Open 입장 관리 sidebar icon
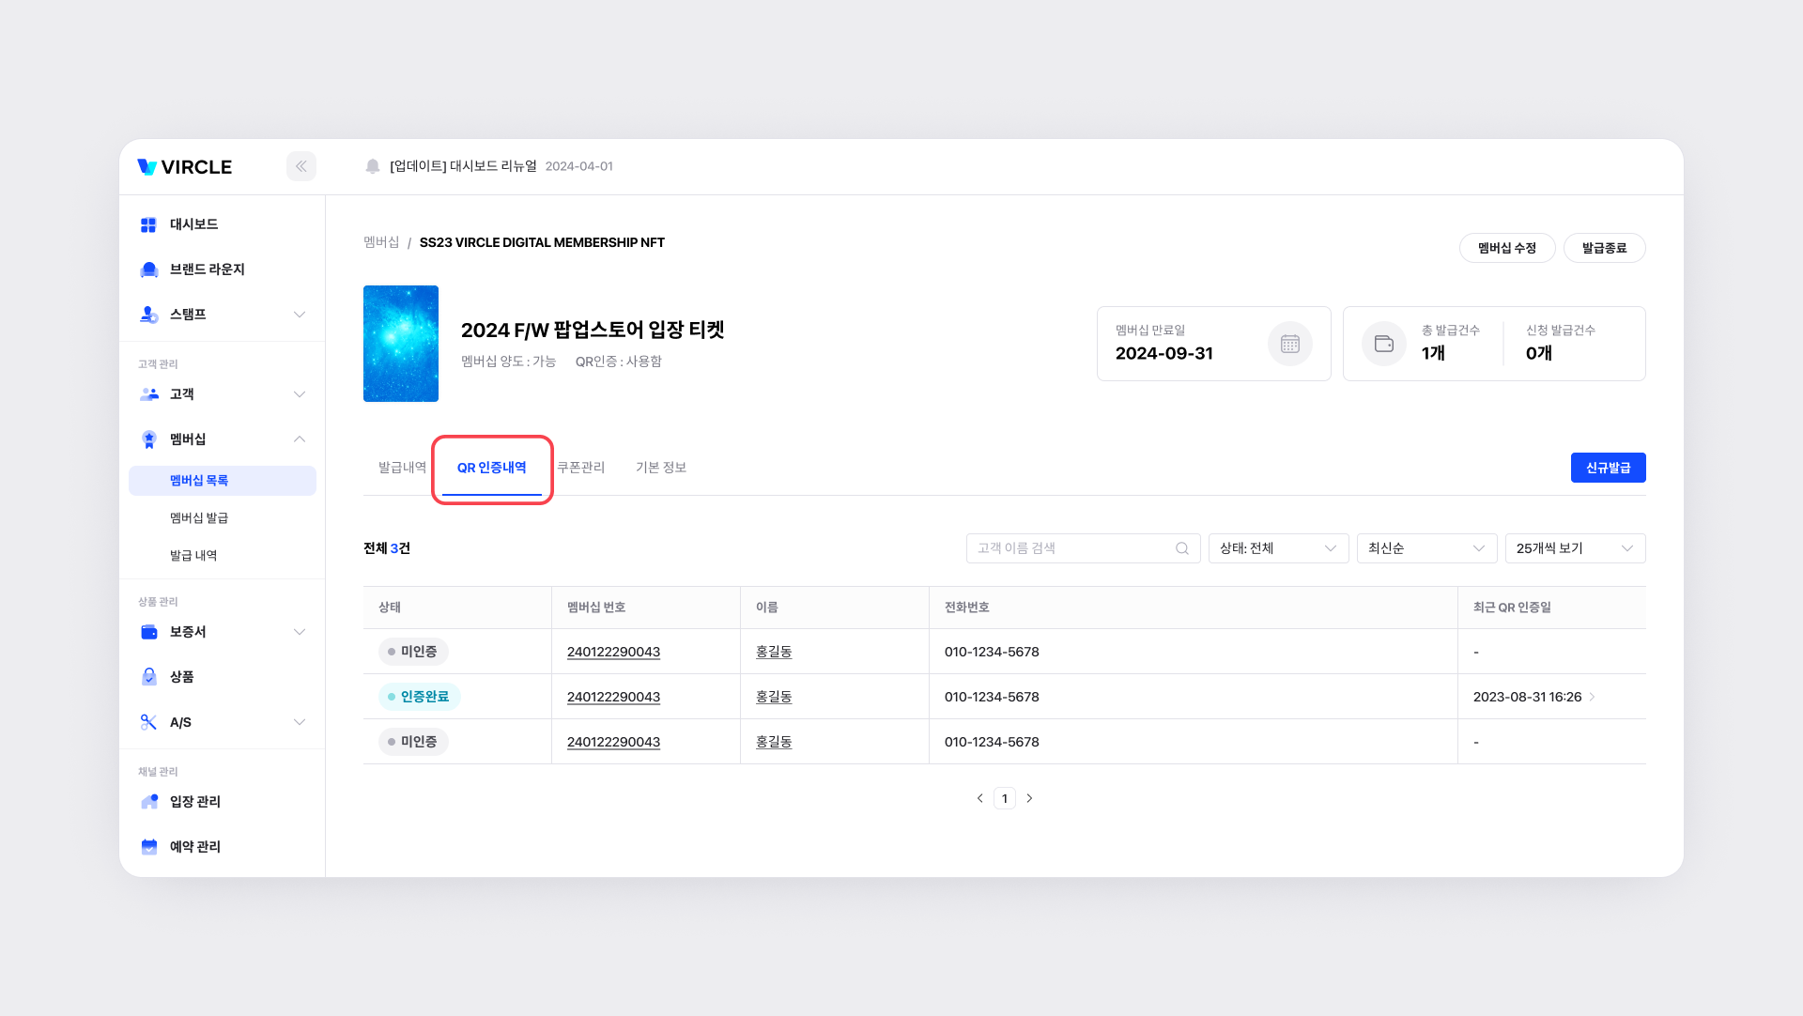The image size is (1803, 1016). pyautogui.click(x=148, y=801)
